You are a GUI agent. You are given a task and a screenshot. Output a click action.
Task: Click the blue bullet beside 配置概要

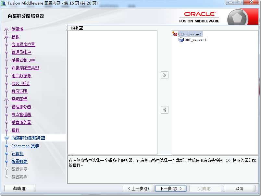pyautogui.click(x=7, y=161)
